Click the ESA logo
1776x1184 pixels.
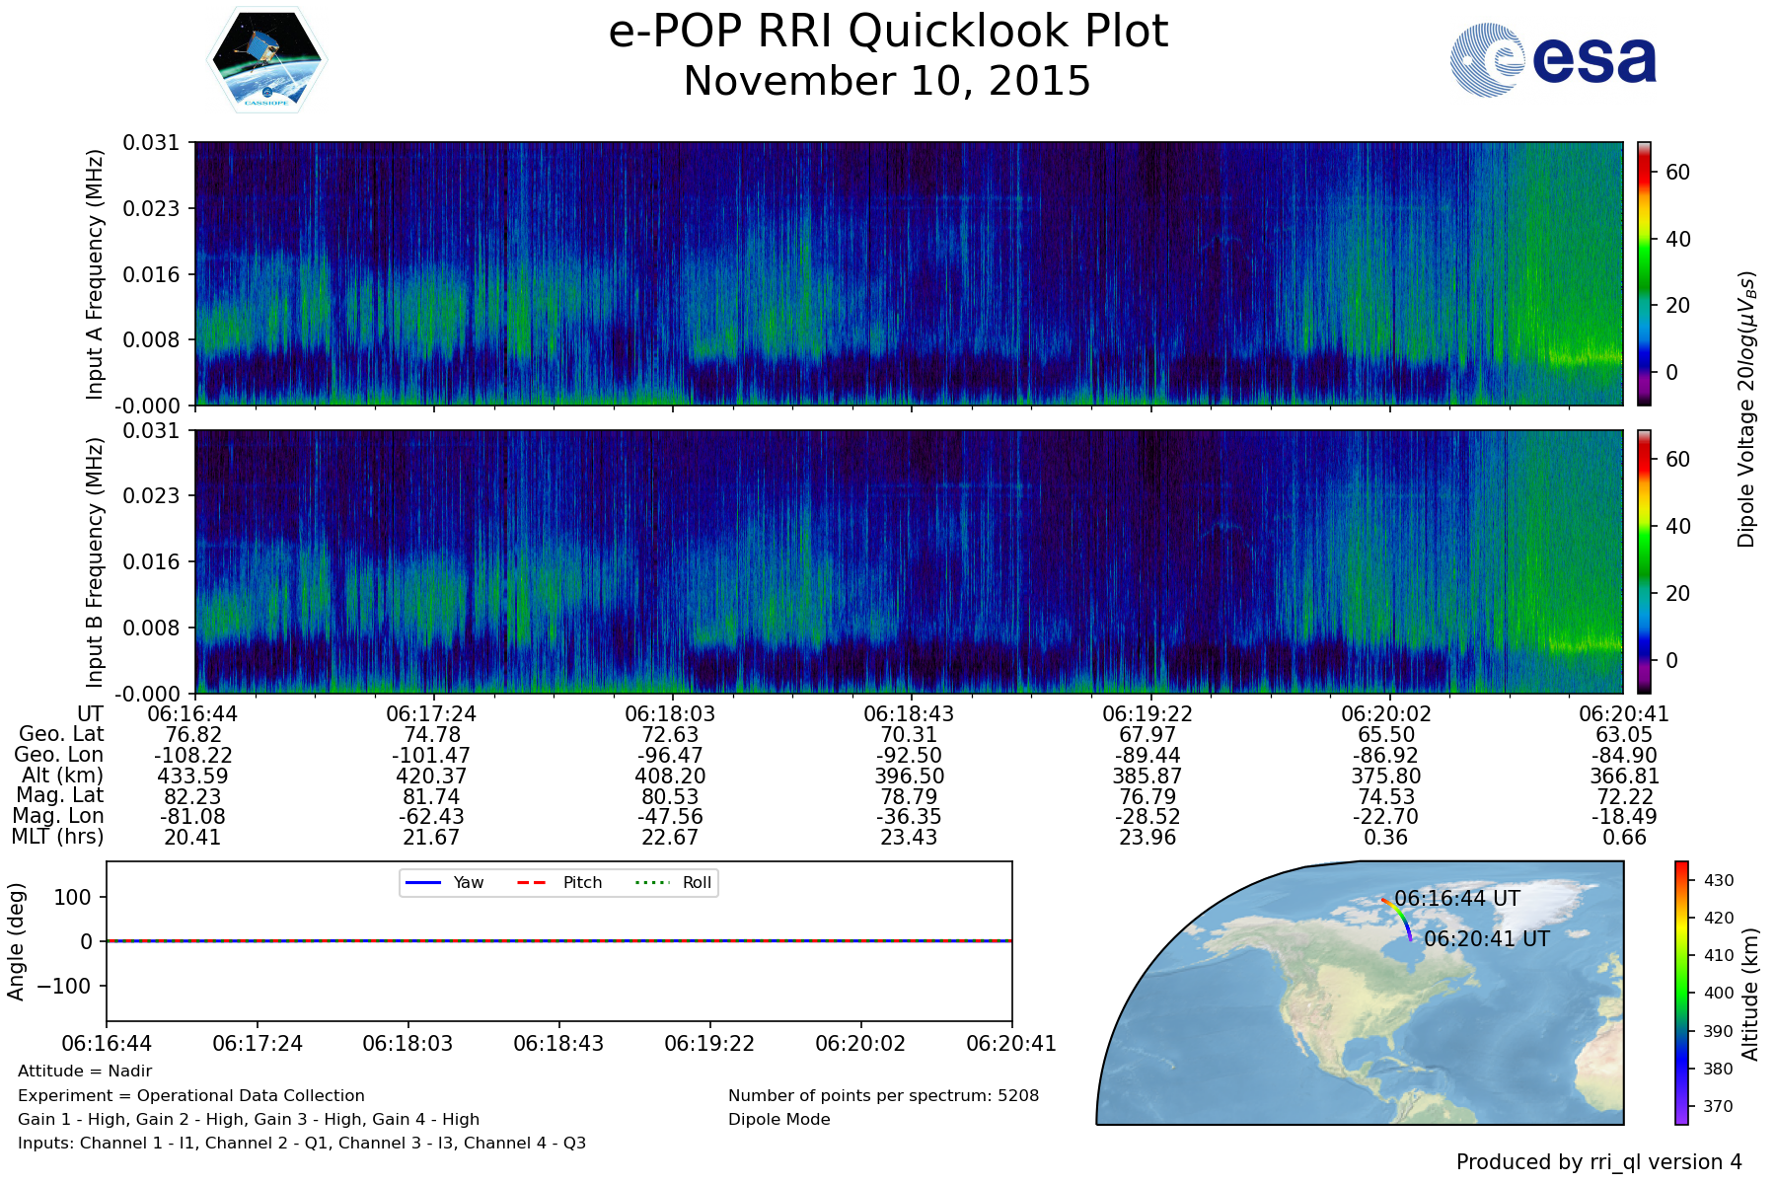[x=1553, y=60]
